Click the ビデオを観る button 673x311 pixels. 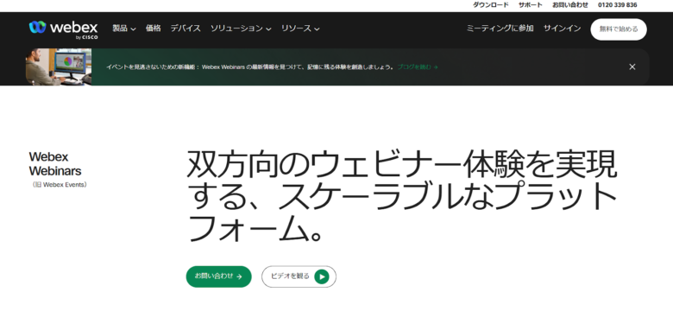pyautogui.click(x=299, y=276)
